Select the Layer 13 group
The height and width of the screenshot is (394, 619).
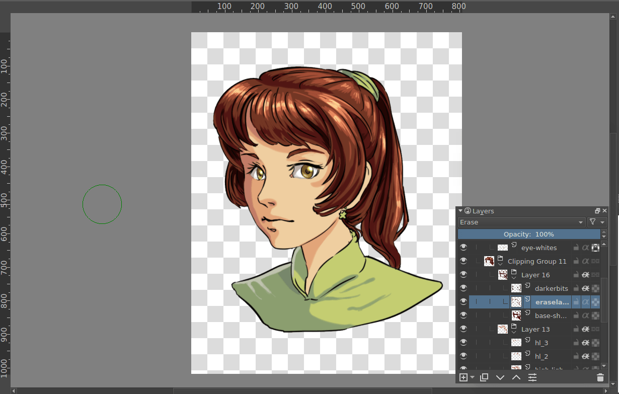pyautogui.click(x=535, y=329)
